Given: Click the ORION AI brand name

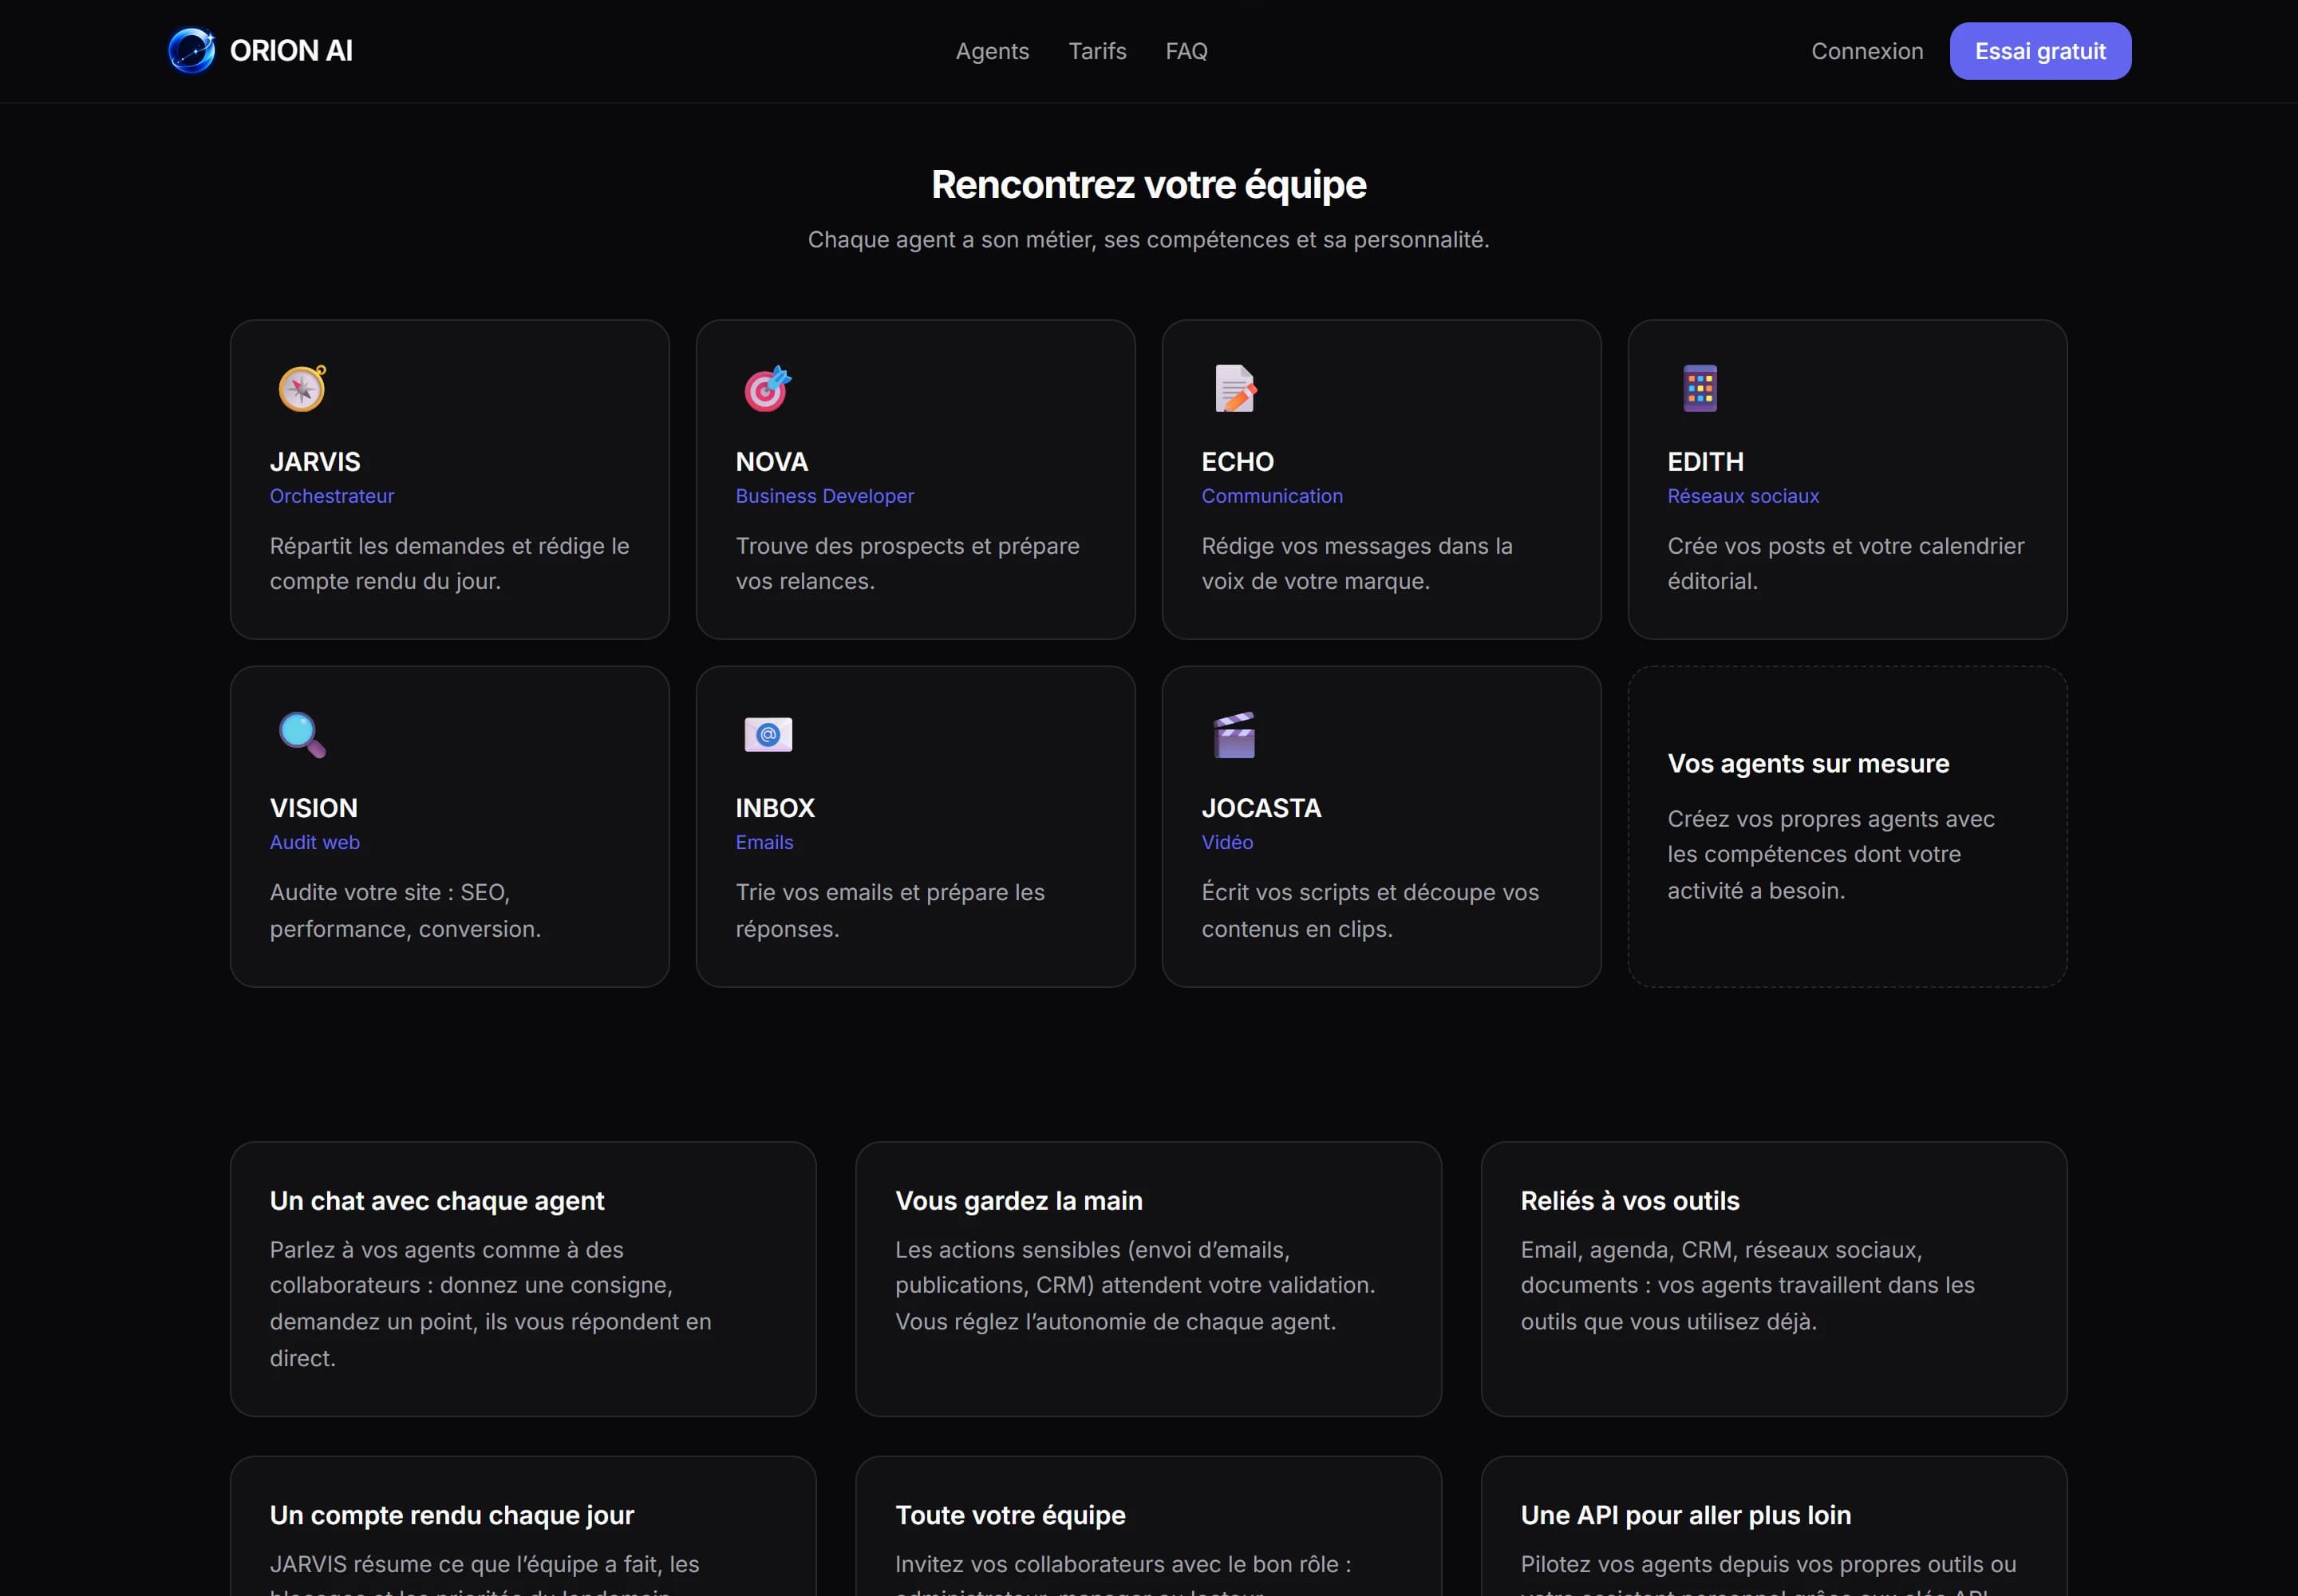Looking at the screenshot, I should tap(291, 51).
